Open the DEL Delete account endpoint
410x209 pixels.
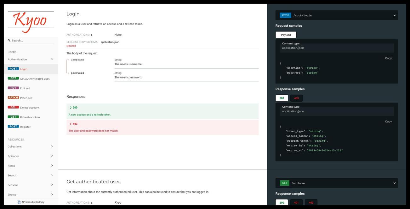click(30, 108)
